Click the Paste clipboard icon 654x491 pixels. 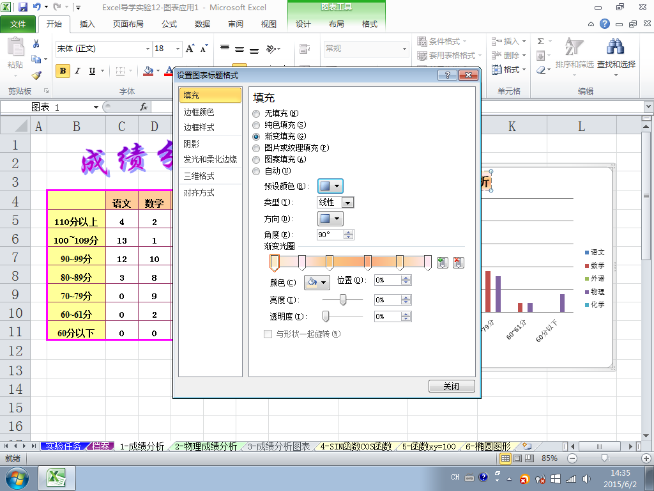15,47
